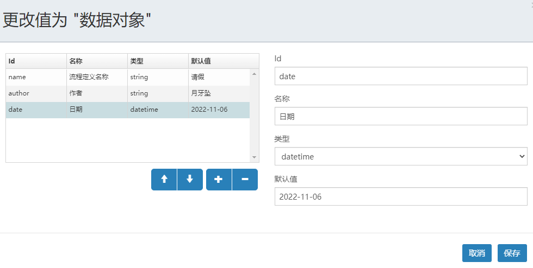Add a new data object with plus button
This screenshot has width=533, height=268.
click(x=219, y=180)
